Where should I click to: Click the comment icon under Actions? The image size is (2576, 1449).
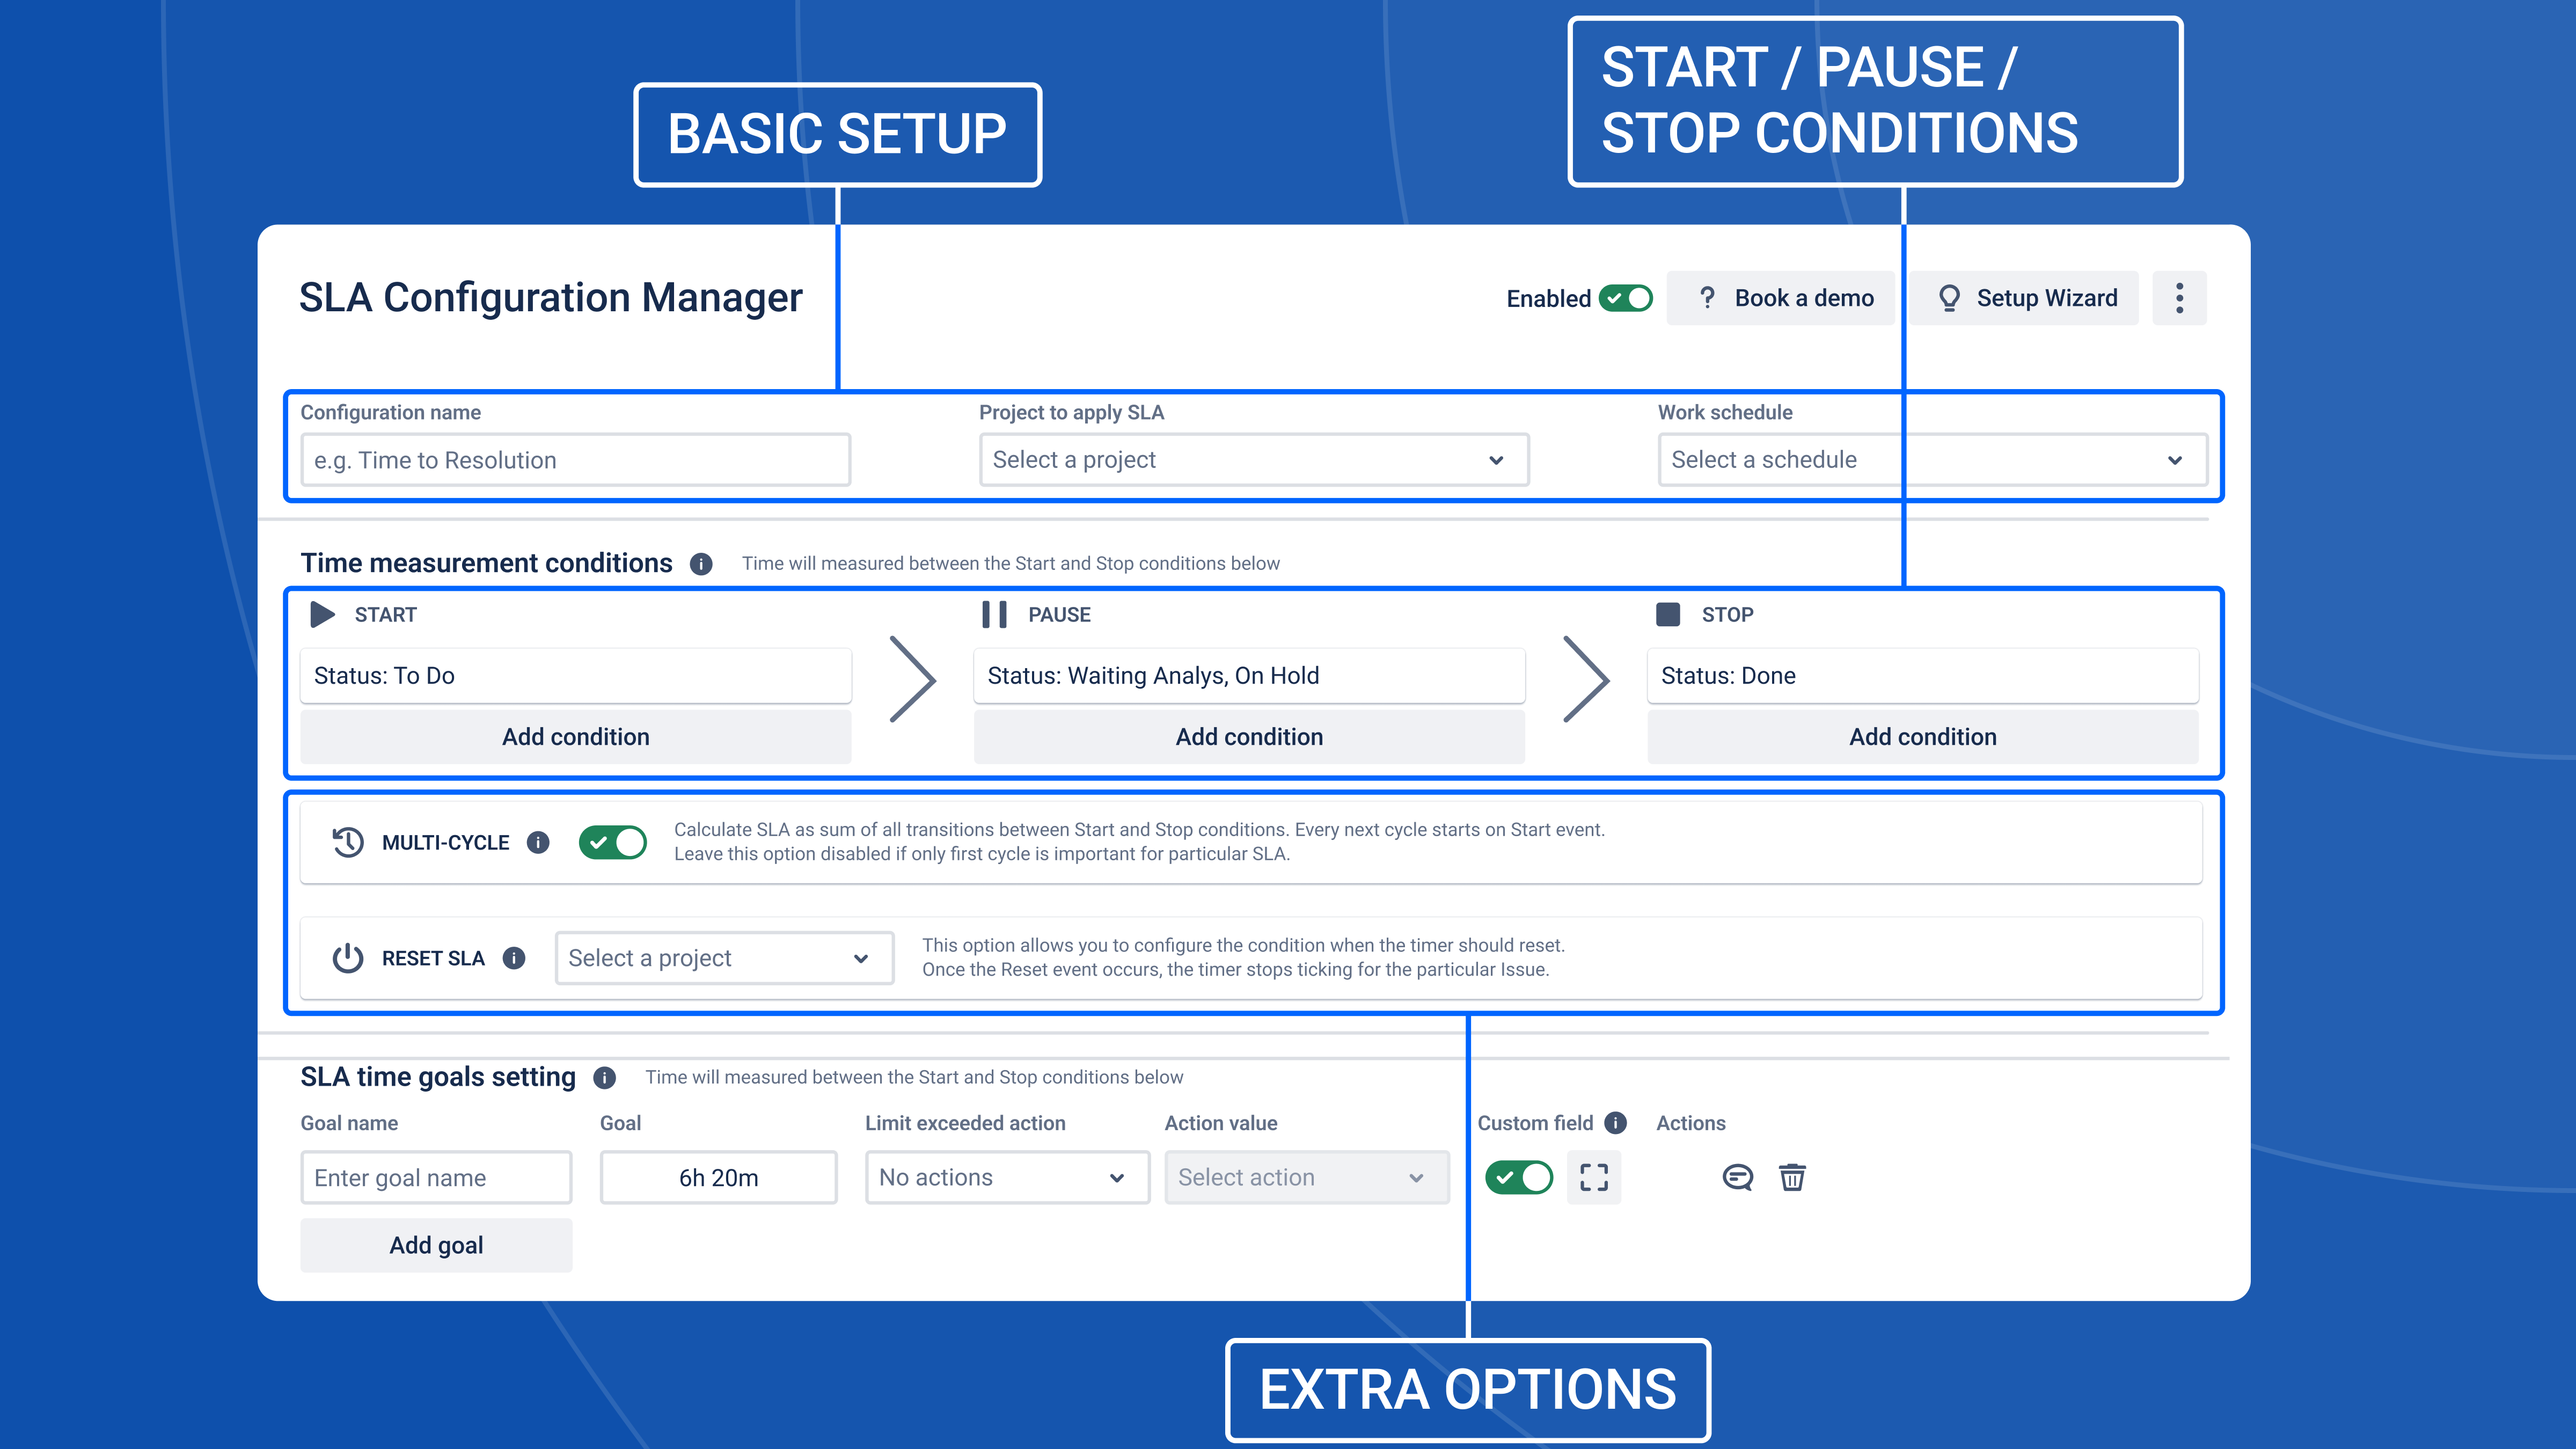[1738, 1177]
